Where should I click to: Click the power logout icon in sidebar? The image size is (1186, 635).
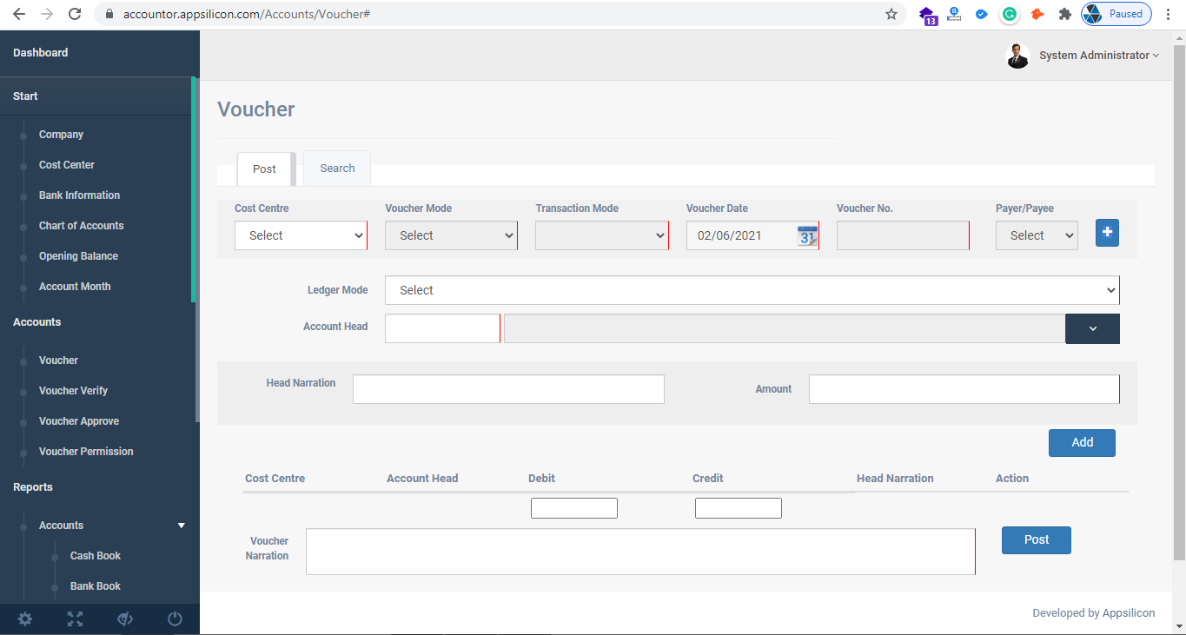point(175,618)
